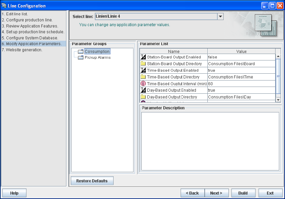Select the Time-Based Output Directory row name
The width and height of the screenshot is (285, 199).
coord(173,77)
